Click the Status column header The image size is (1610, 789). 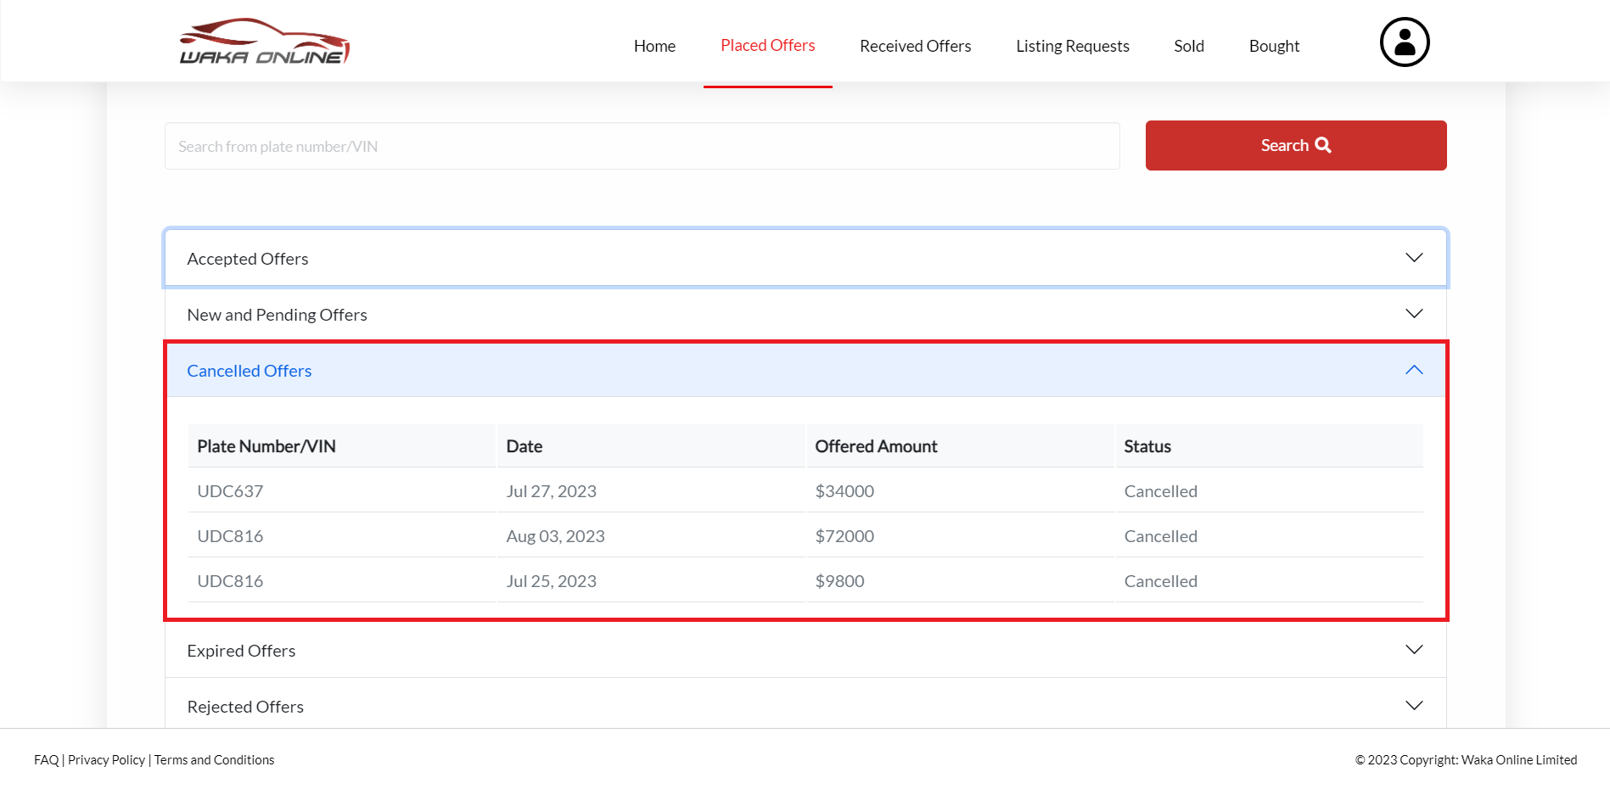coord(1147,446)
